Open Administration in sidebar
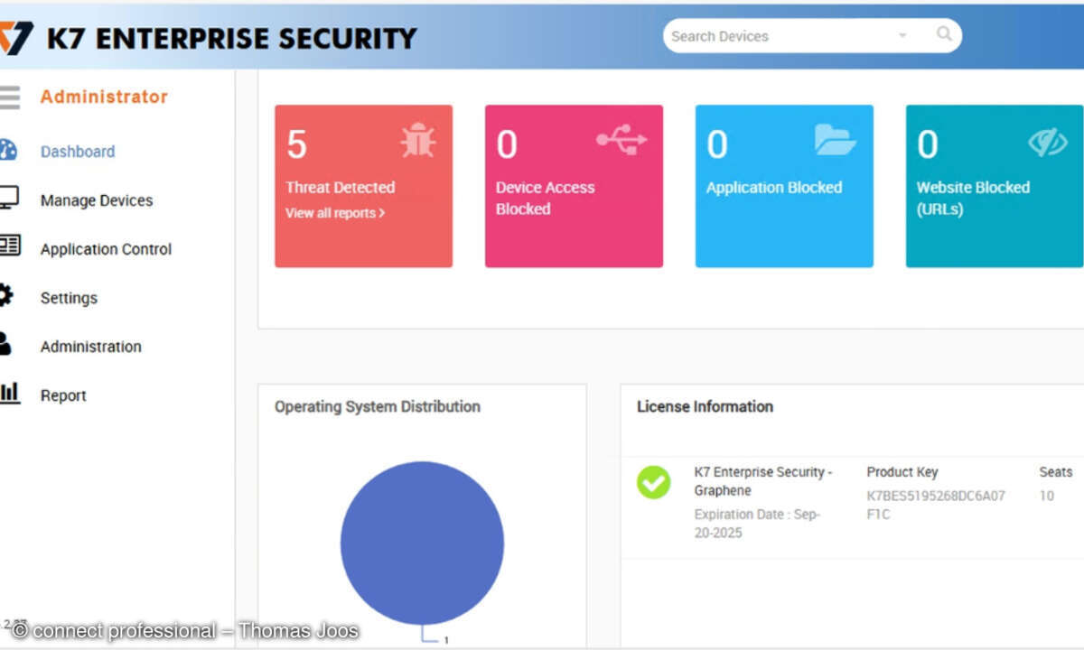 90,347
